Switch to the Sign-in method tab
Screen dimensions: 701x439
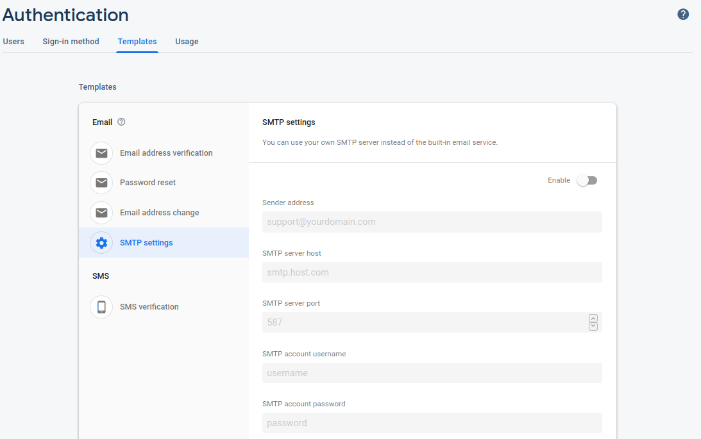71,42
